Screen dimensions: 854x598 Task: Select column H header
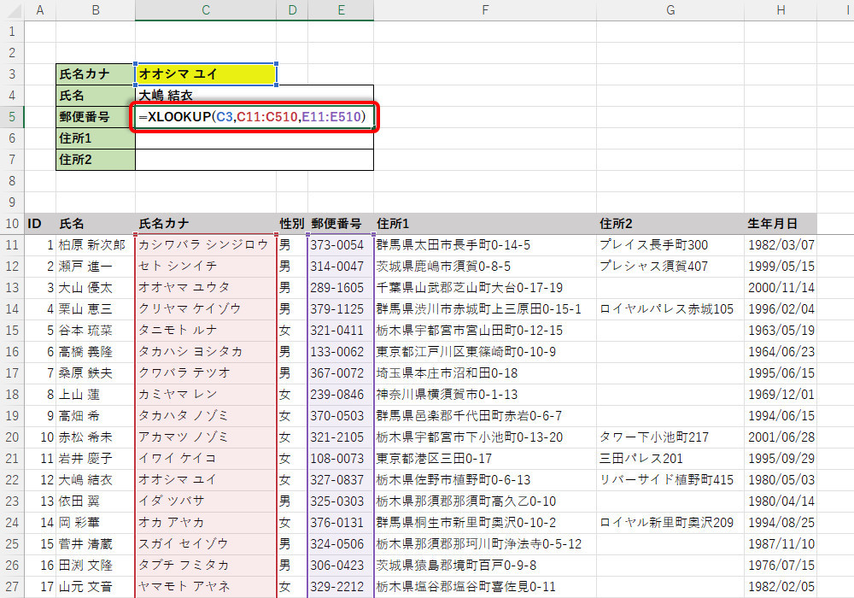click(781, 10)
